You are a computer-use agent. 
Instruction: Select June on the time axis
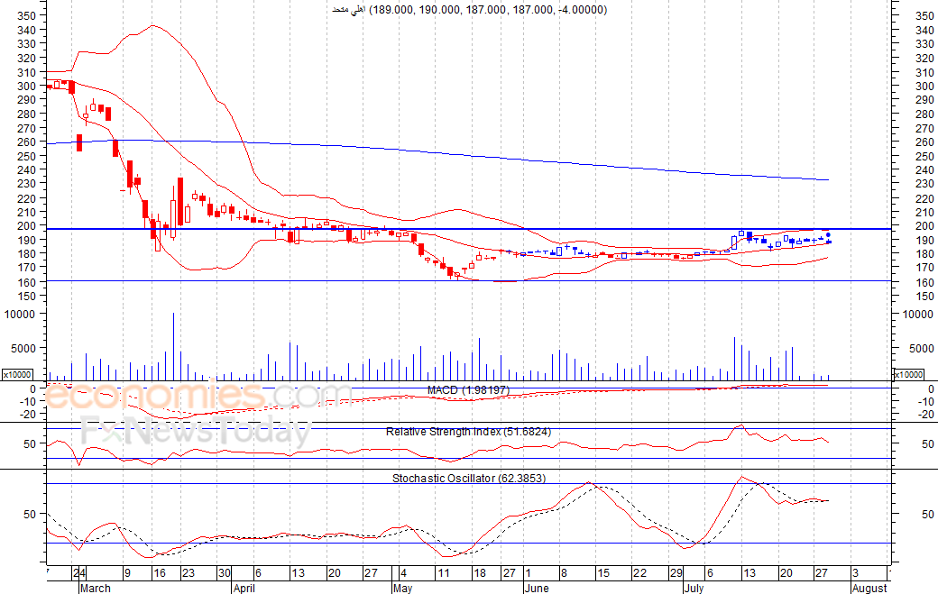pyautogui.click(x=537, y=589)
